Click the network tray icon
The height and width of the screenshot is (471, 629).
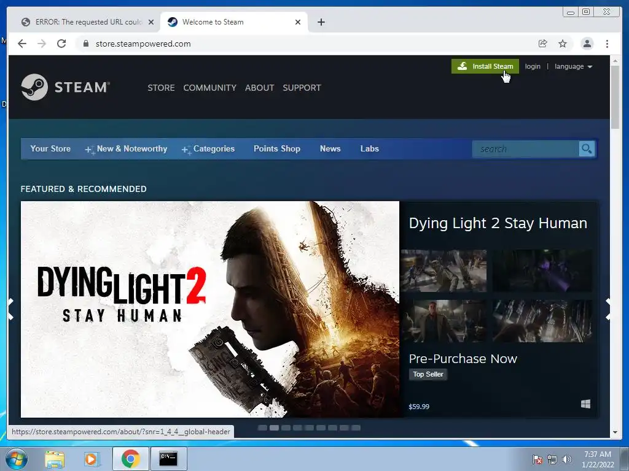(552, 459)
